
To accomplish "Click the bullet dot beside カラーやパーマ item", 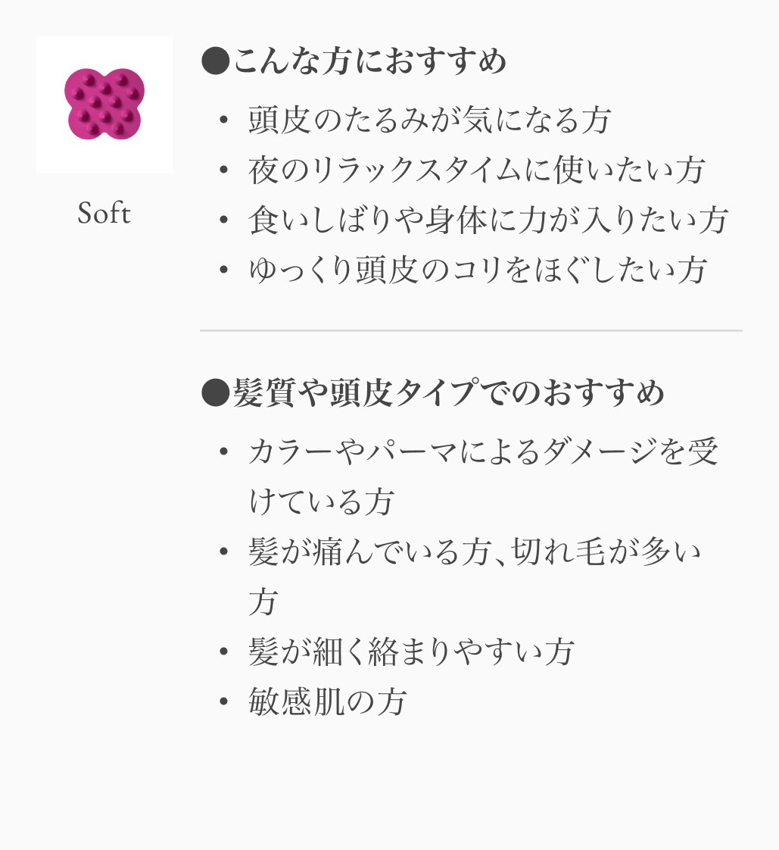I will coord(223,452).
